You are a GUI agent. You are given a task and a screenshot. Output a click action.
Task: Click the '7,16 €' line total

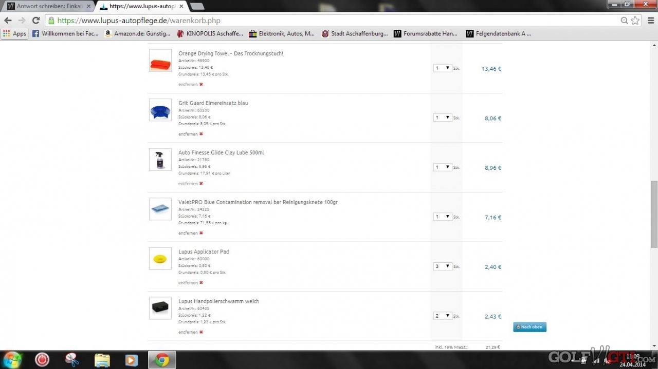point(493,218)
